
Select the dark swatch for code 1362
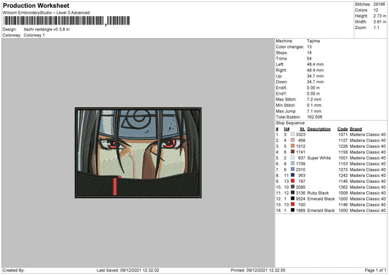[293, 187]
